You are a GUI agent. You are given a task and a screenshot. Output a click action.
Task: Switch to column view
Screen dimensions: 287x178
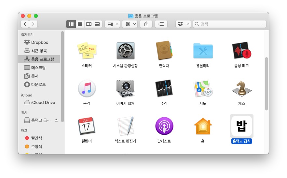pyautogui.click(x=89, y=24)
